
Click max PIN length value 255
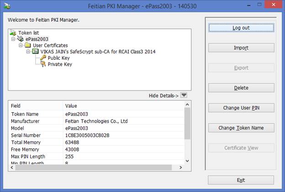(x=69, y=156)
